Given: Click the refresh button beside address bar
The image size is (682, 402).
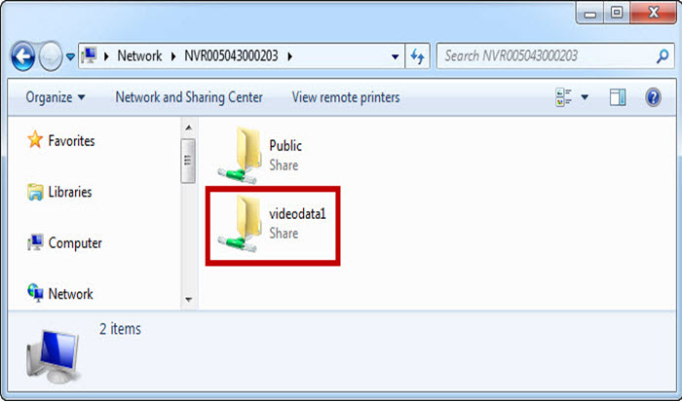Looking at the screenshot, I should (x=418, y=56).
